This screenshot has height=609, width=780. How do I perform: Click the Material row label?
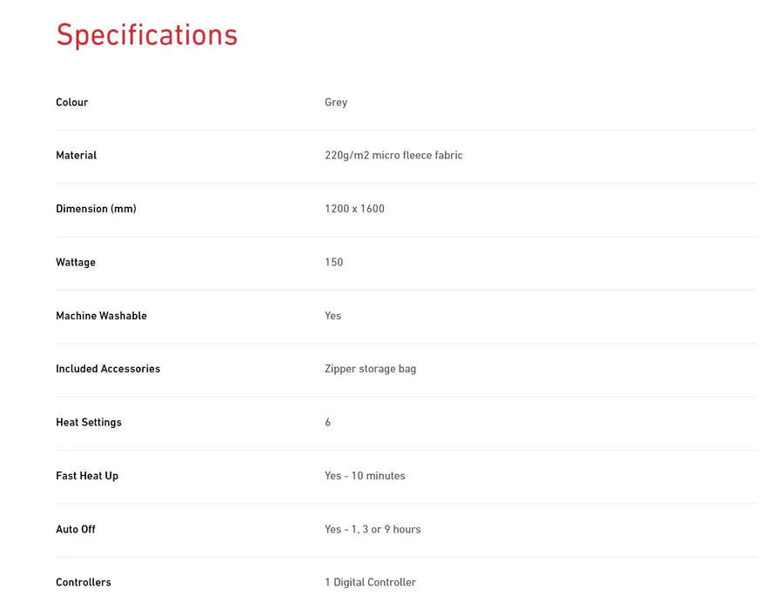point(77,156)
